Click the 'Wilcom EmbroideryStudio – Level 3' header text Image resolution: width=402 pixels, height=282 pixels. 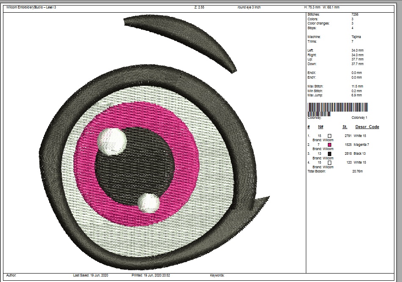[x=31, y=8]
